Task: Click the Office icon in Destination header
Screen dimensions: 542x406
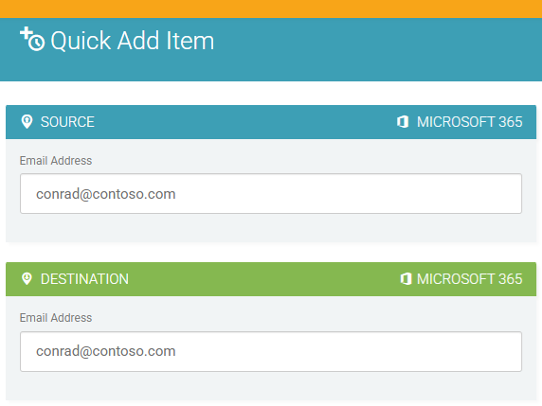Action: click(406, 278)
